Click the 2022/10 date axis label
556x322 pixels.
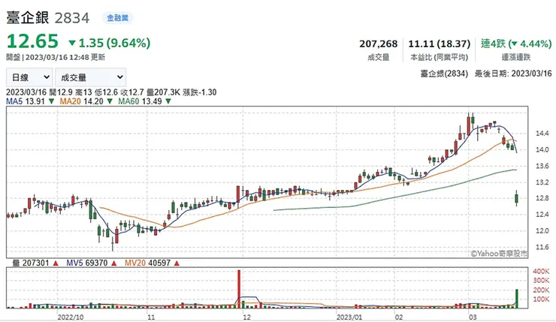(71, 317)
